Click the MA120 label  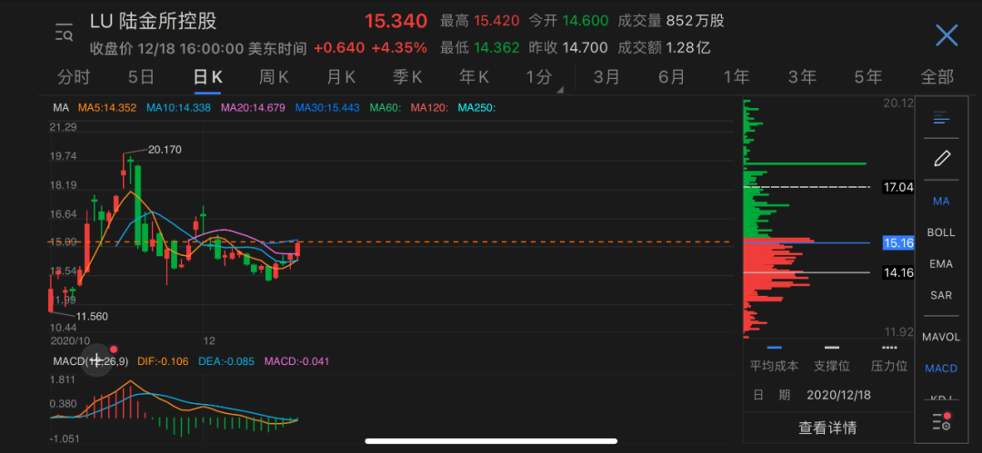(429, 108)
